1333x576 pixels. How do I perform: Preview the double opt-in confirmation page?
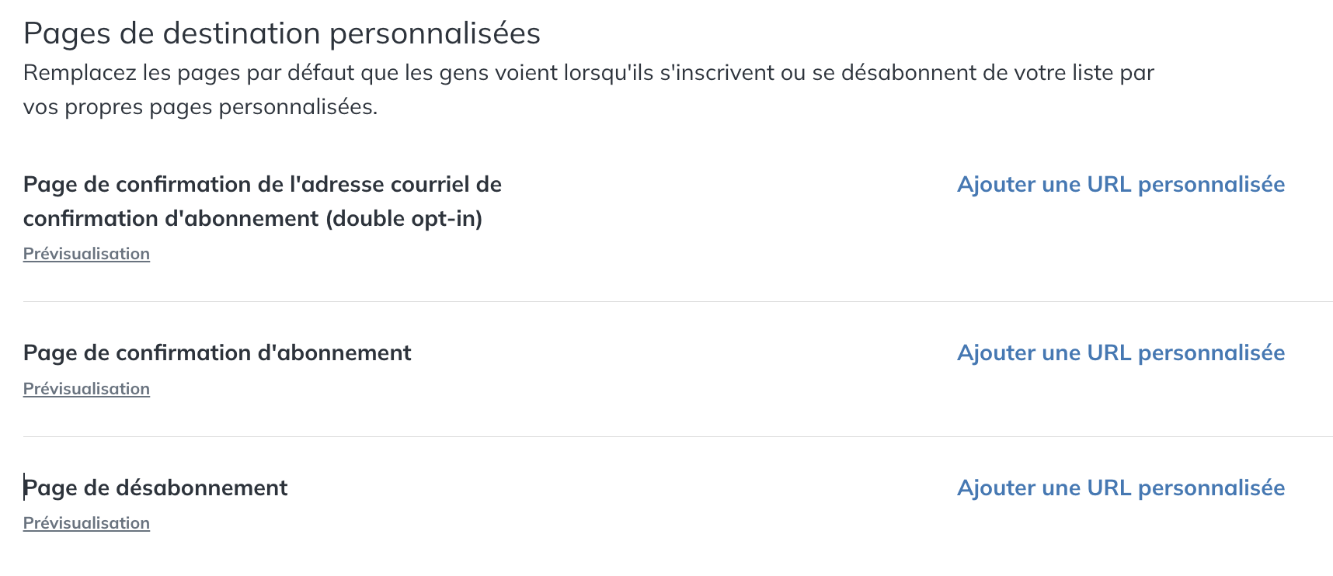click(x=86, y=254)
